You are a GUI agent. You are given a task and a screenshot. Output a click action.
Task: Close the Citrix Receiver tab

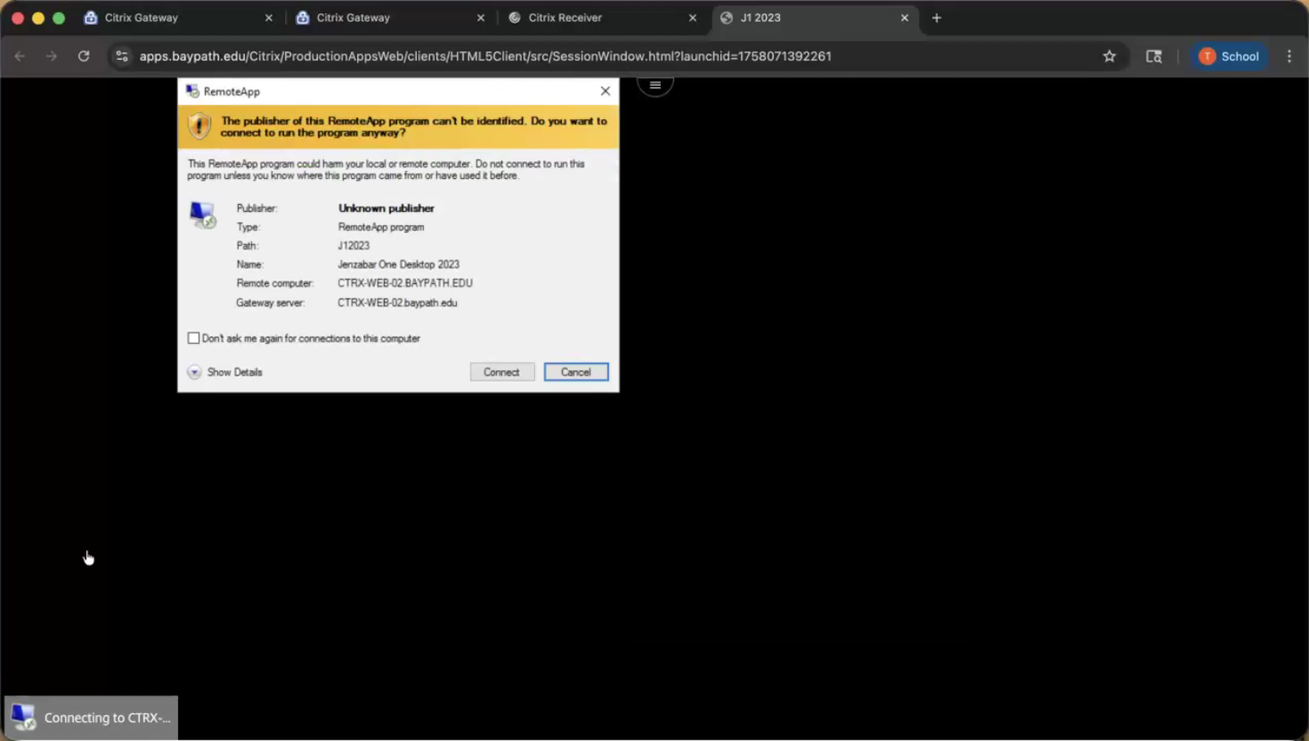click(693, 18)
